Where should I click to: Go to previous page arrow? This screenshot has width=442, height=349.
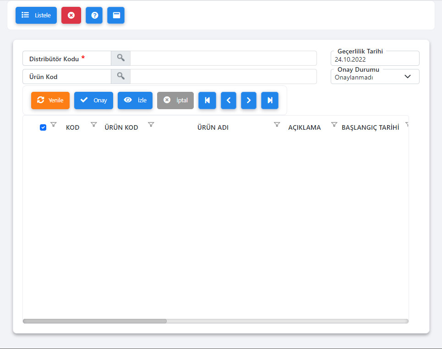[229, 100]
